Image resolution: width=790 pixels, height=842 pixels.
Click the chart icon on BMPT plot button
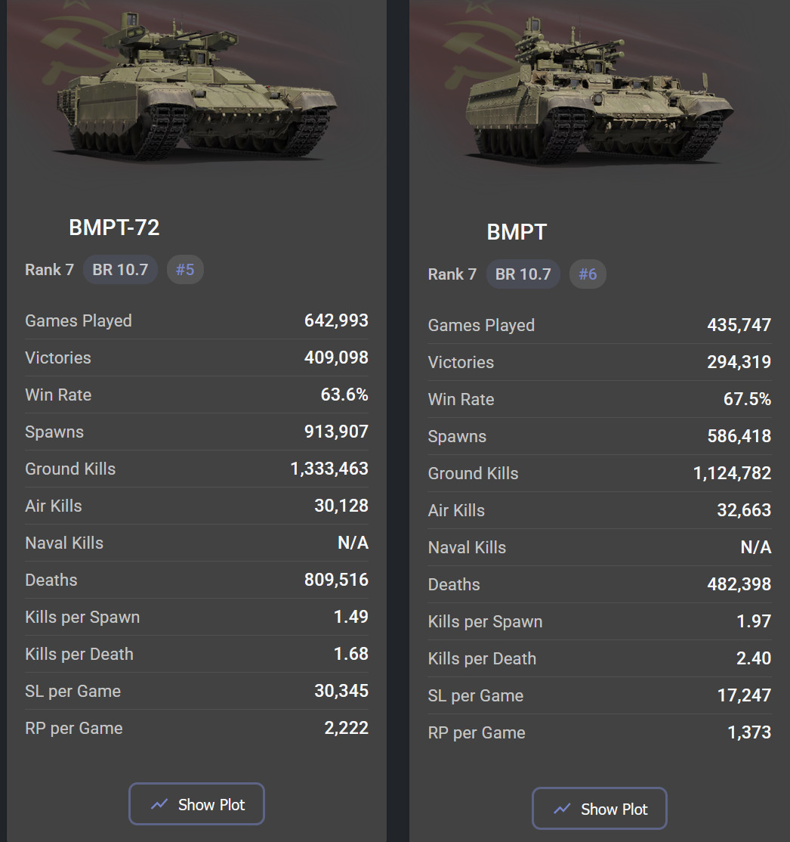pyautogui.click(x=562, y=809)
